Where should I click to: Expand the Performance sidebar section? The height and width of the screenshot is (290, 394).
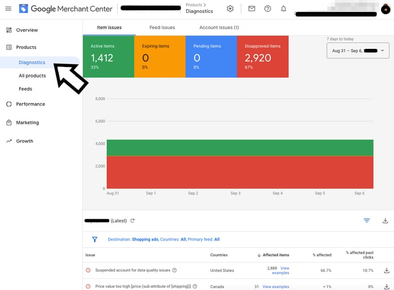(30, 104)
